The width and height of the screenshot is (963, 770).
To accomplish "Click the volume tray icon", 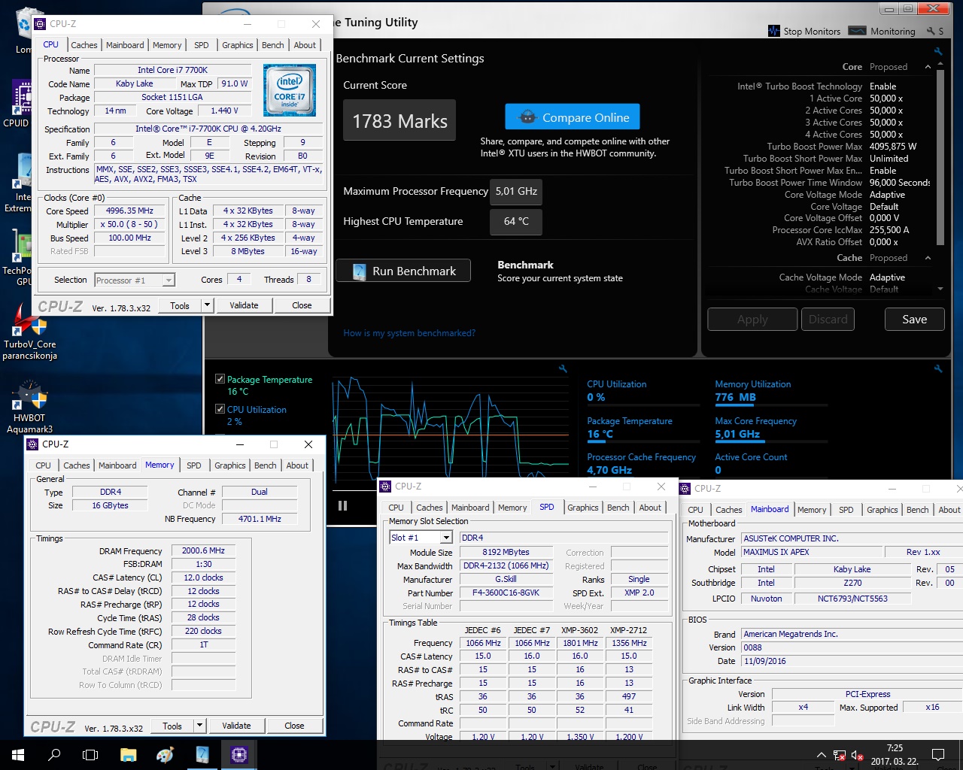I will click(858, 755).
